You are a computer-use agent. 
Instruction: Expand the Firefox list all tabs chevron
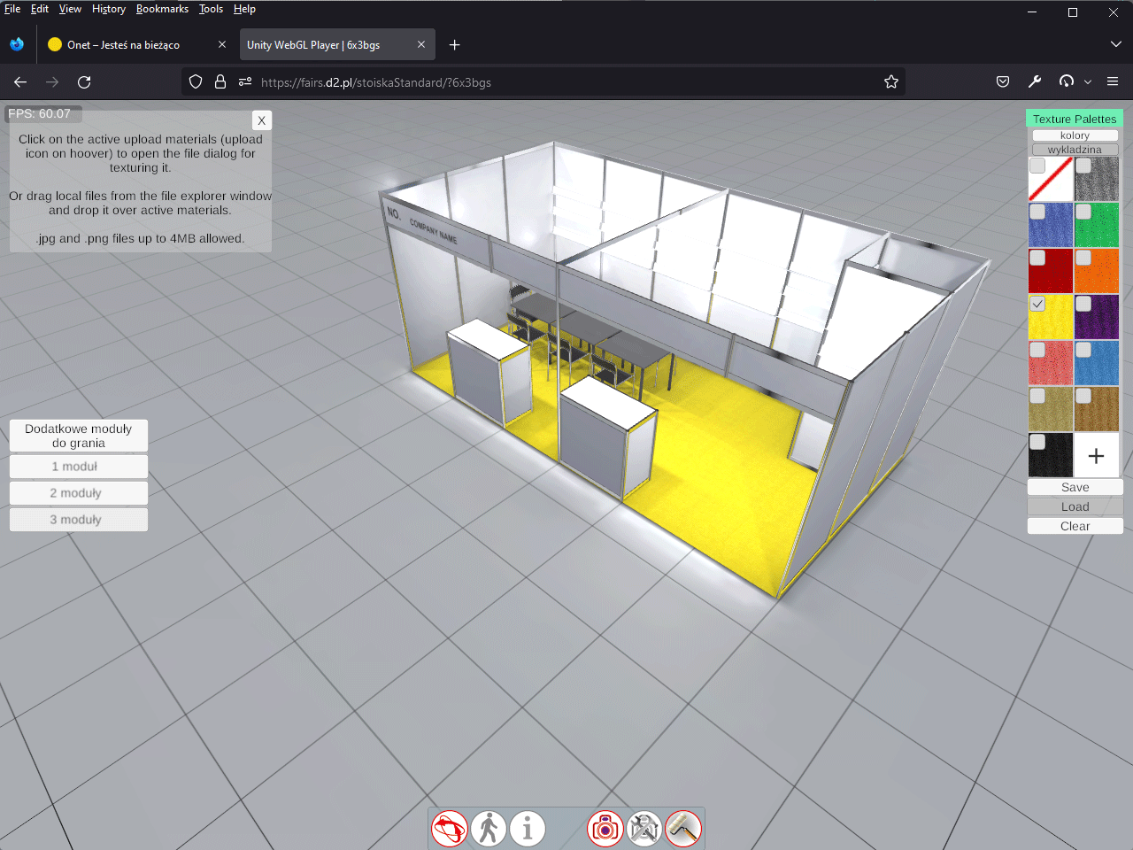1115,44
